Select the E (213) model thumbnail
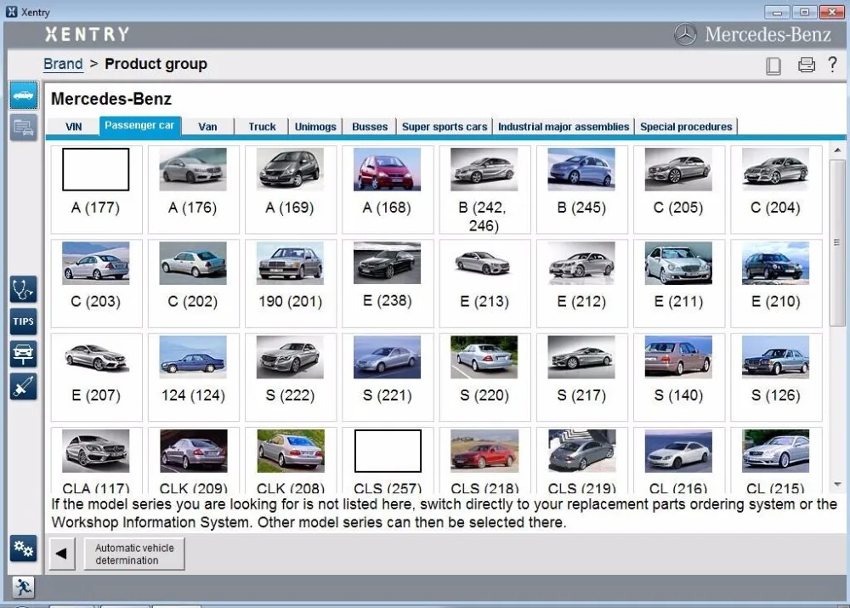The image size is (850, 608). 484,263
